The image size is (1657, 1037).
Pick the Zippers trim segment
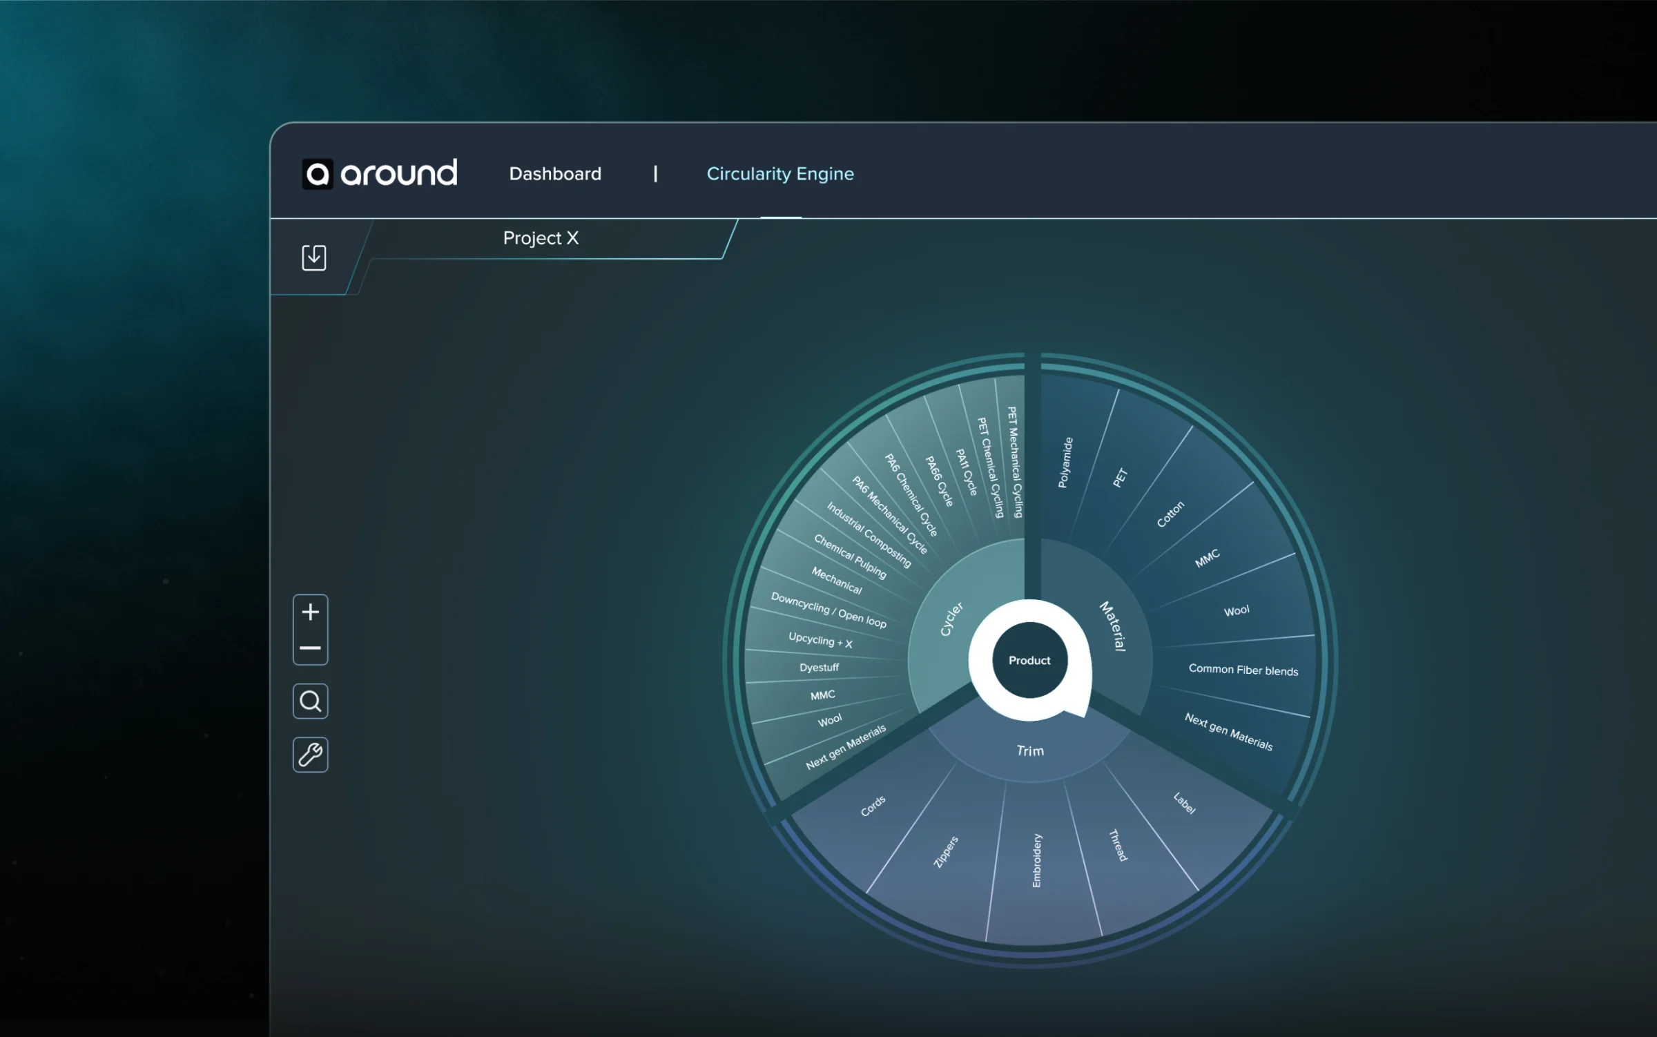tap(946, 851)
